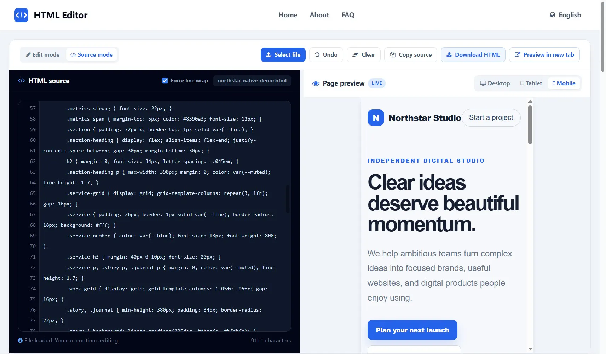Click the preview pane scrollbar thumb

tap(530, 124)
